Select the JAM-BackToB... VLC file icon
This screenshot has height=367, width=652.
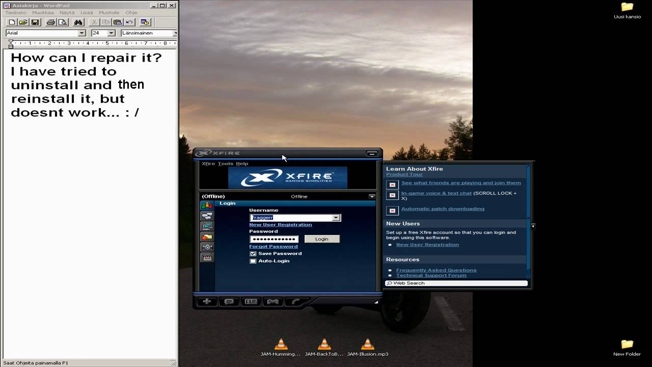(324, 347)
